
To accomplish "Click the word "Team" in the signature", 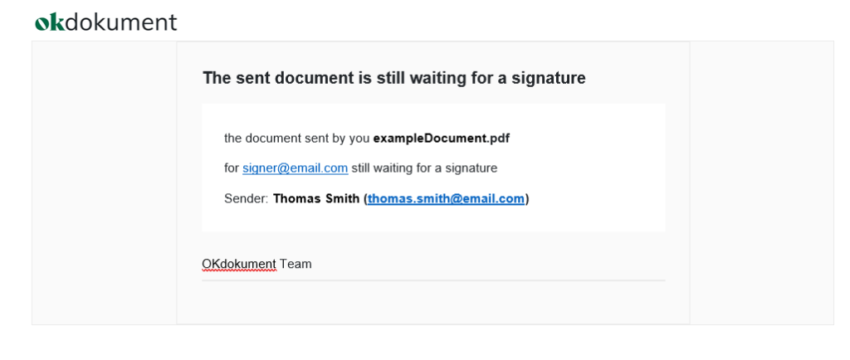I will [x=296, y=264].
